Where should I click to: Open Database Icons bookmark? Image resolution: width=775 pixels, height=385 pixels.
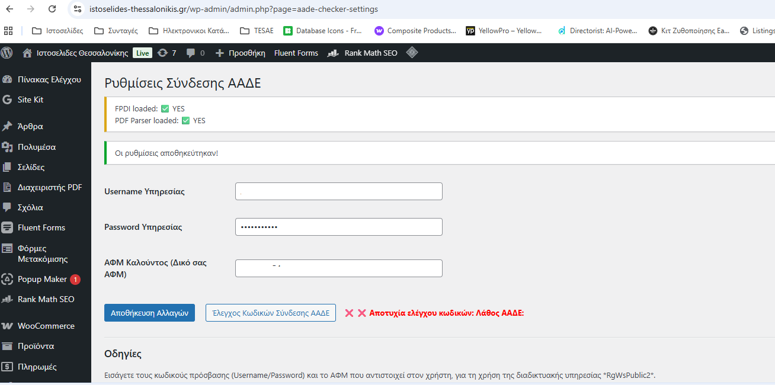tap(323, 31)
